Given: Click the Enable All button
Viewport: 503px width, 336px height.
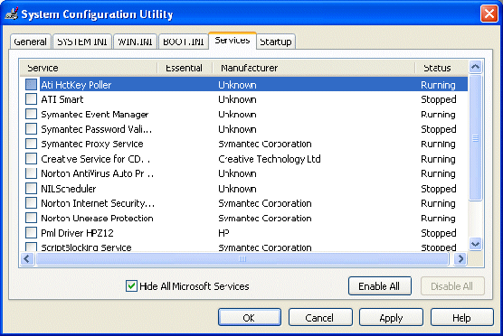Looking at the screenshot, I should click(379, 286).
